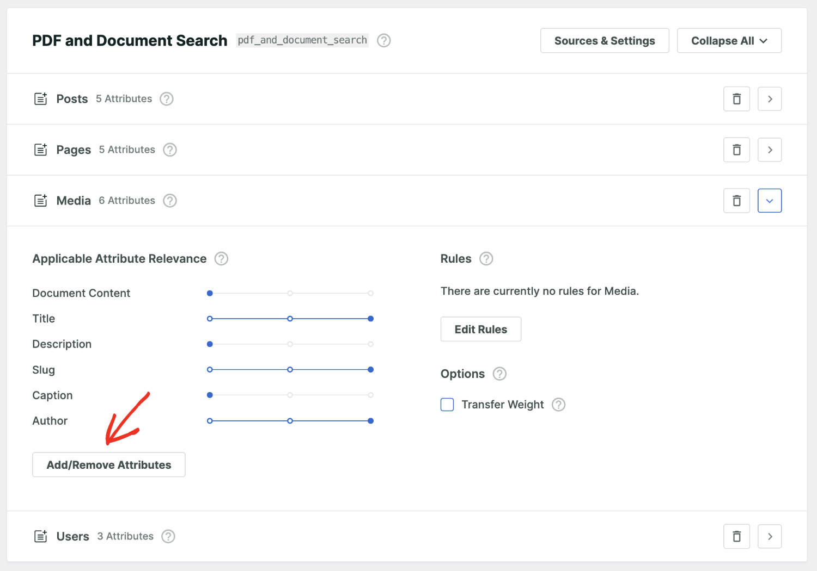Screen dimensions: 817x571
Task: Enable the Transfer Weight checkbox
Action: (x=447, y=405)
